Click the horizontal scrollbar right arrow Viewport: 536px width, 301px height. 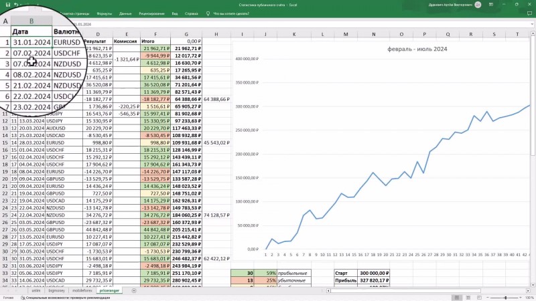529,291
